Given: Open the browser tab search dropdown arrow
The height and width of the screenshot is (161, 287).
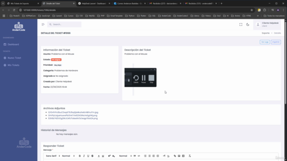Looking at the screenshot, I should (x=3, y=4).
